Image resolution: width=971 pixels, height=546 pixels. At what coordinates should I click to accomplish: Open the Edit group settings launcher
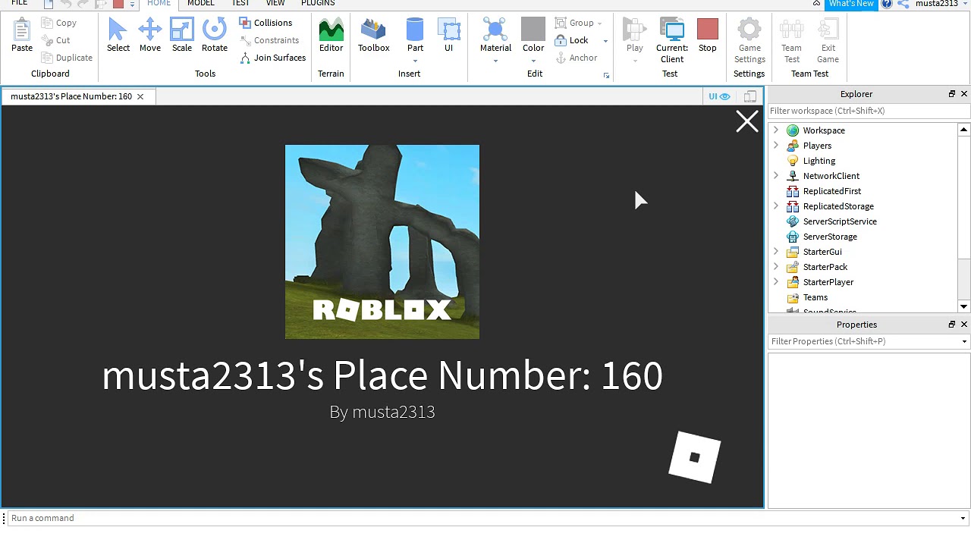pyautogui.click(x=606, y=75)
